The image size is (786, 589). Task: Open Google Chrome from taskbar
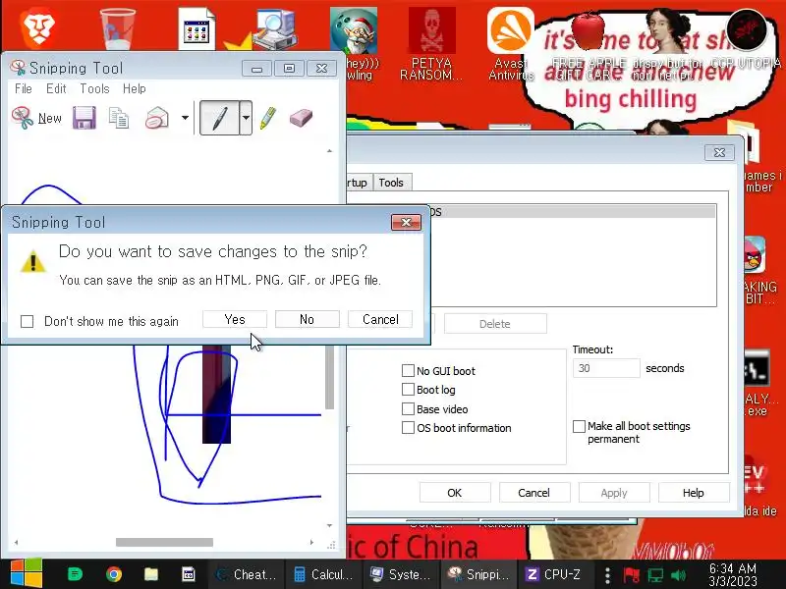point(114,574)
